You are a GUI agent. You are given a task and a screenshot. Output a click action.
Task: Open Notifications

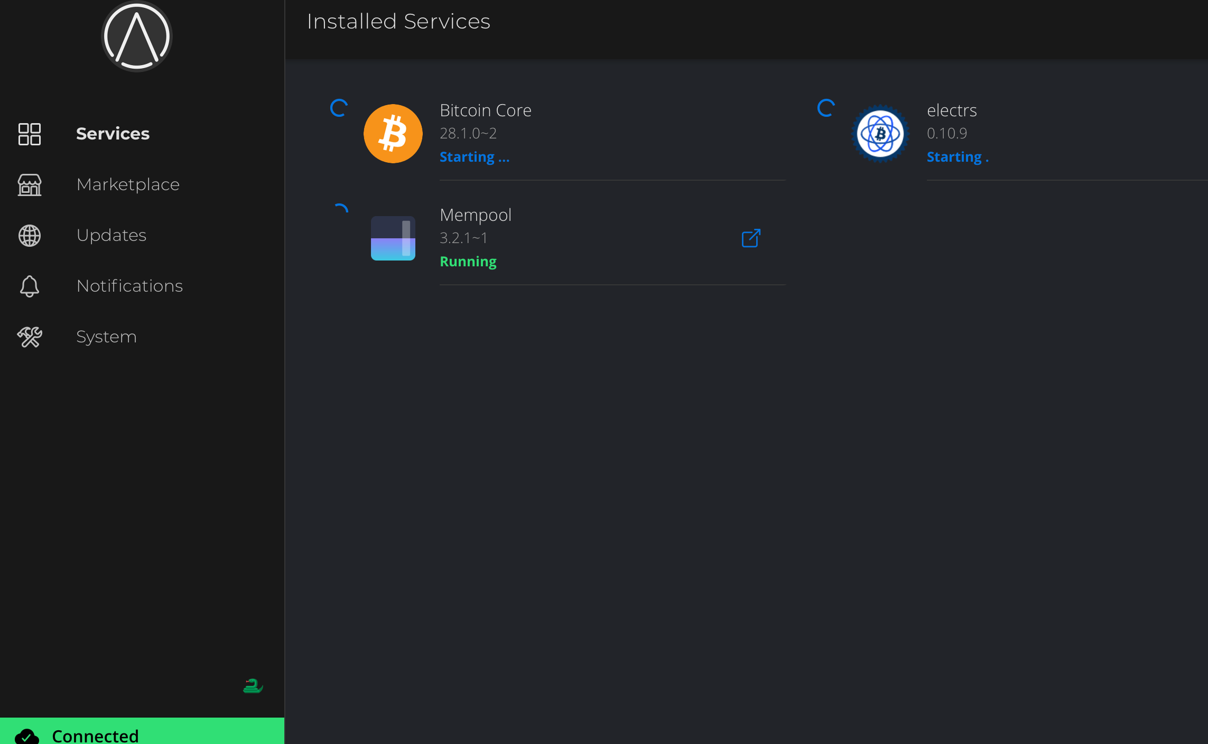(129, 286)
